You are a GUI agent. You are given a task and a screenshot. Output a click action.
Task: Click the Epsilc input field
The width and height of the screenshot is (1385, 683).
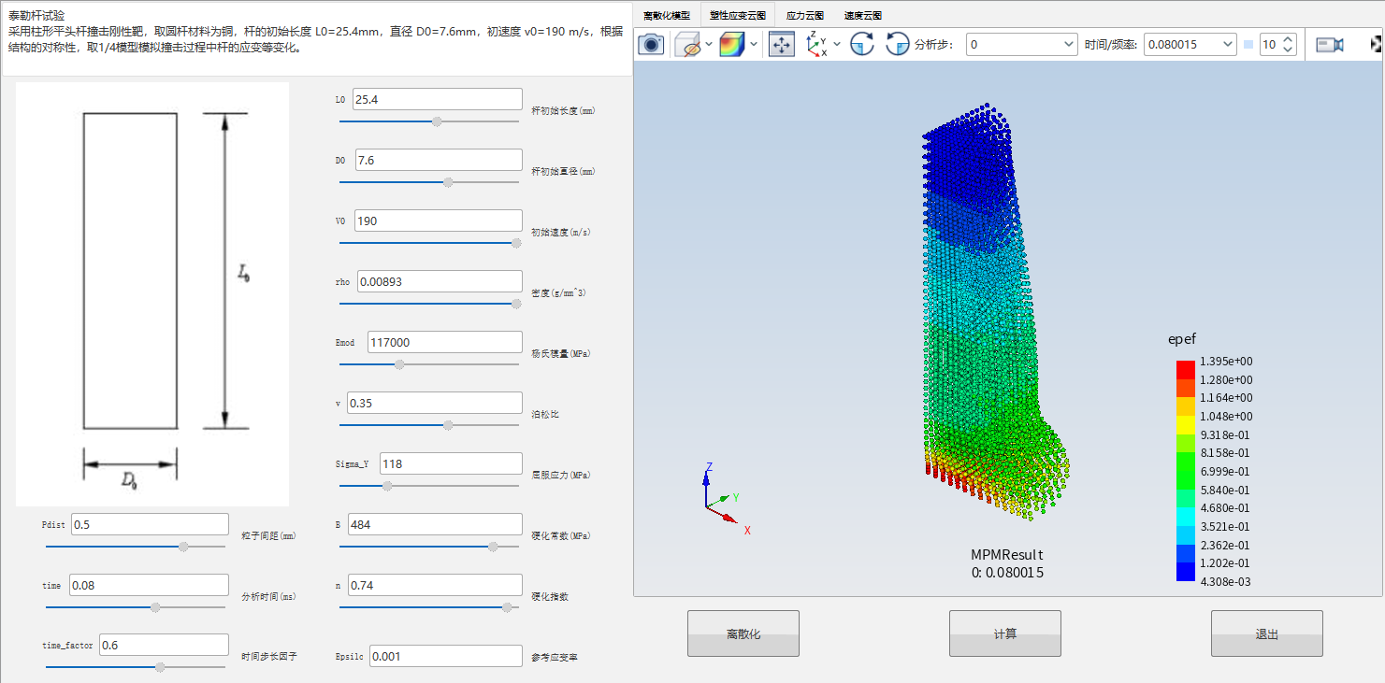pyautogui.click(x=445, y=656)
